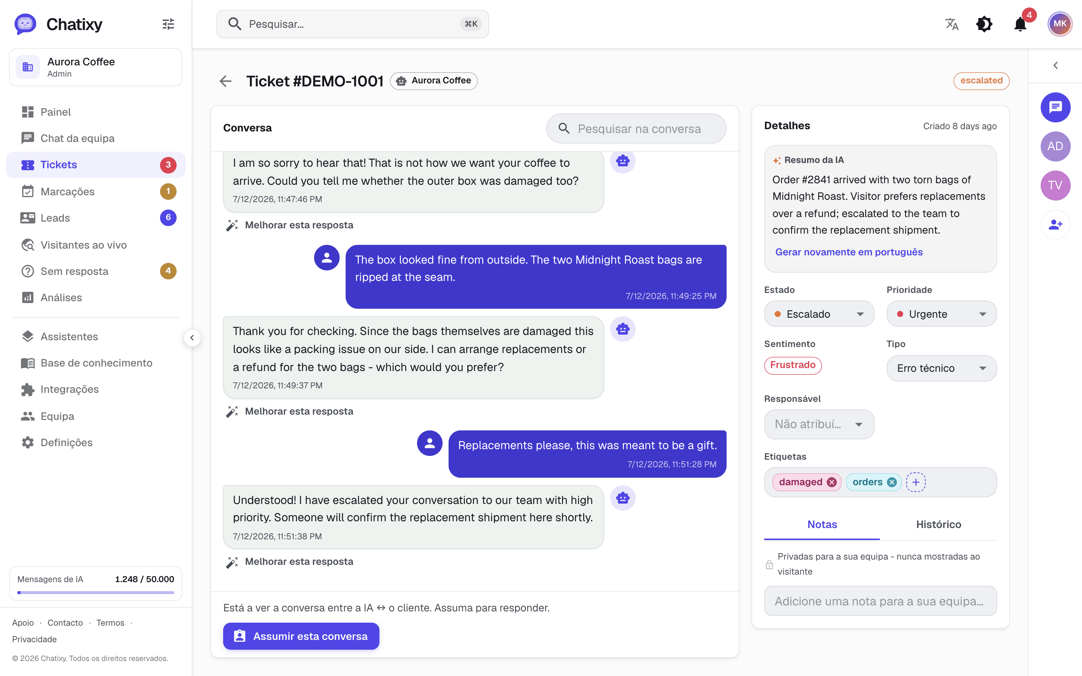Viewport: 1082px width, 676px height.
Task: Open the team chat bubble icon
Action: point(1055,107)
